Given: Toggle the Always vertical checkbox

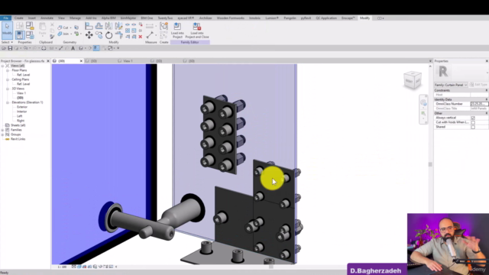Looking at the screenshot, I should pos(473,118).
